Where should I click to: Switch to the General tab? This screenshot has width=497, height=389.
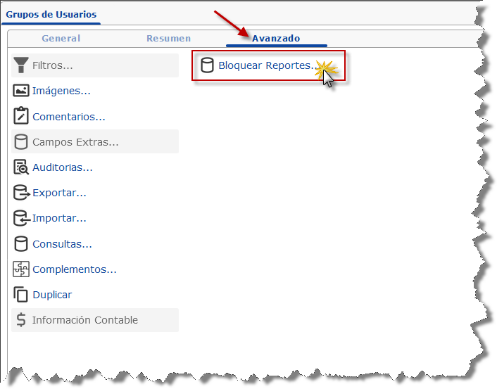(x=61, y=38)
